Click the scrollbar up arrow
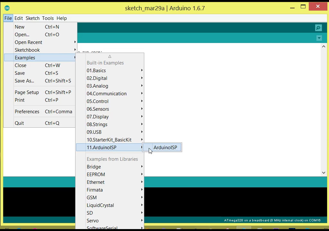The height and width of the screenshot is (231, 329). 324,46
